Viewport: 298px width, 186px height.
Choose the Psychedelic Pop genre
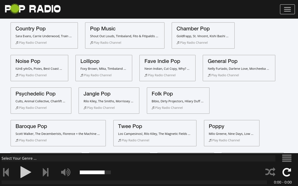[35, 94]
